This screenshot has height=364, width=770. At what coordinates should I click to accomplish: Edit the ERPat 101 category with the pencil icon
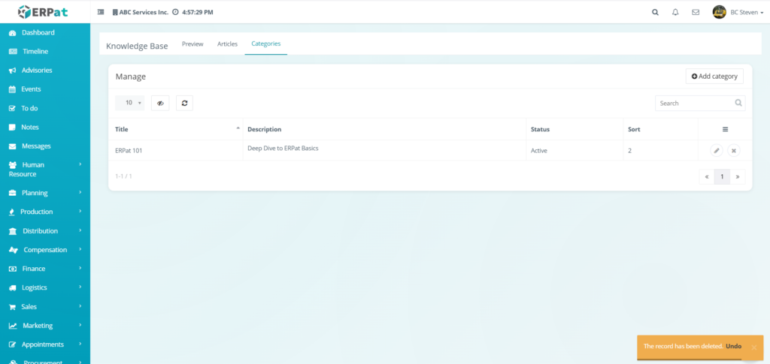[717, 150]
